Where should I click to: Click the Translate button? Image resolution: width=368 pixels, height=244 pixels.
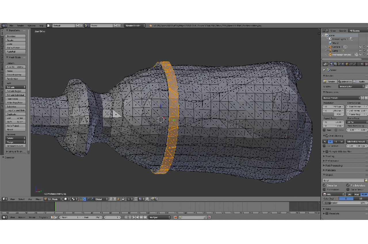click(16, 36)
